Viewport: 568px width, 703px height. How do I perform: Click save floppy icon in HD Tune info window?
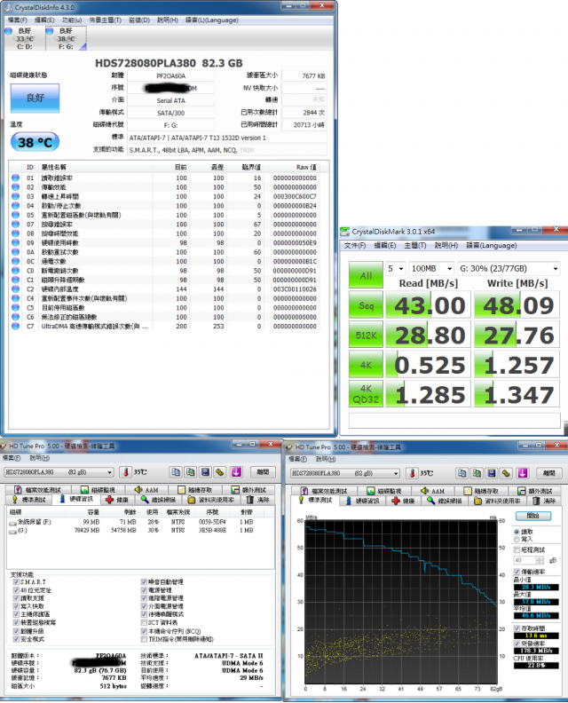(x=205, y=472)
